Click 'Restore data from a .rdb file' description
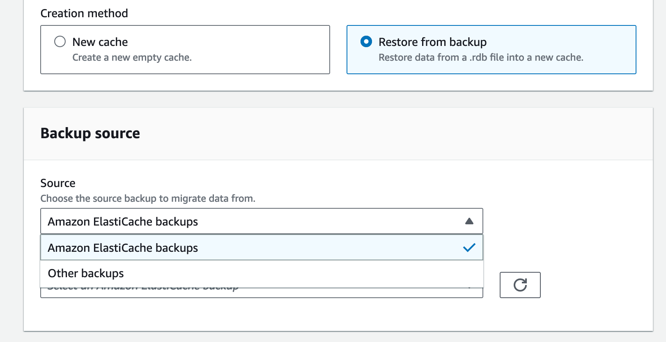This screenshot has width=666, height=342. click(481, 57)
